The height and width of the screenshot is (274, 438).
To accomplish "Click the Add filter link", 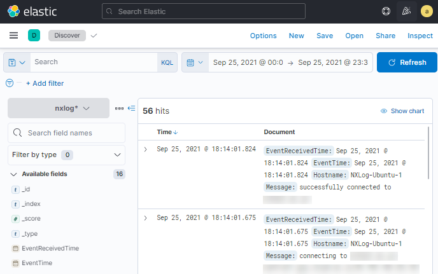I will (45, 83).
